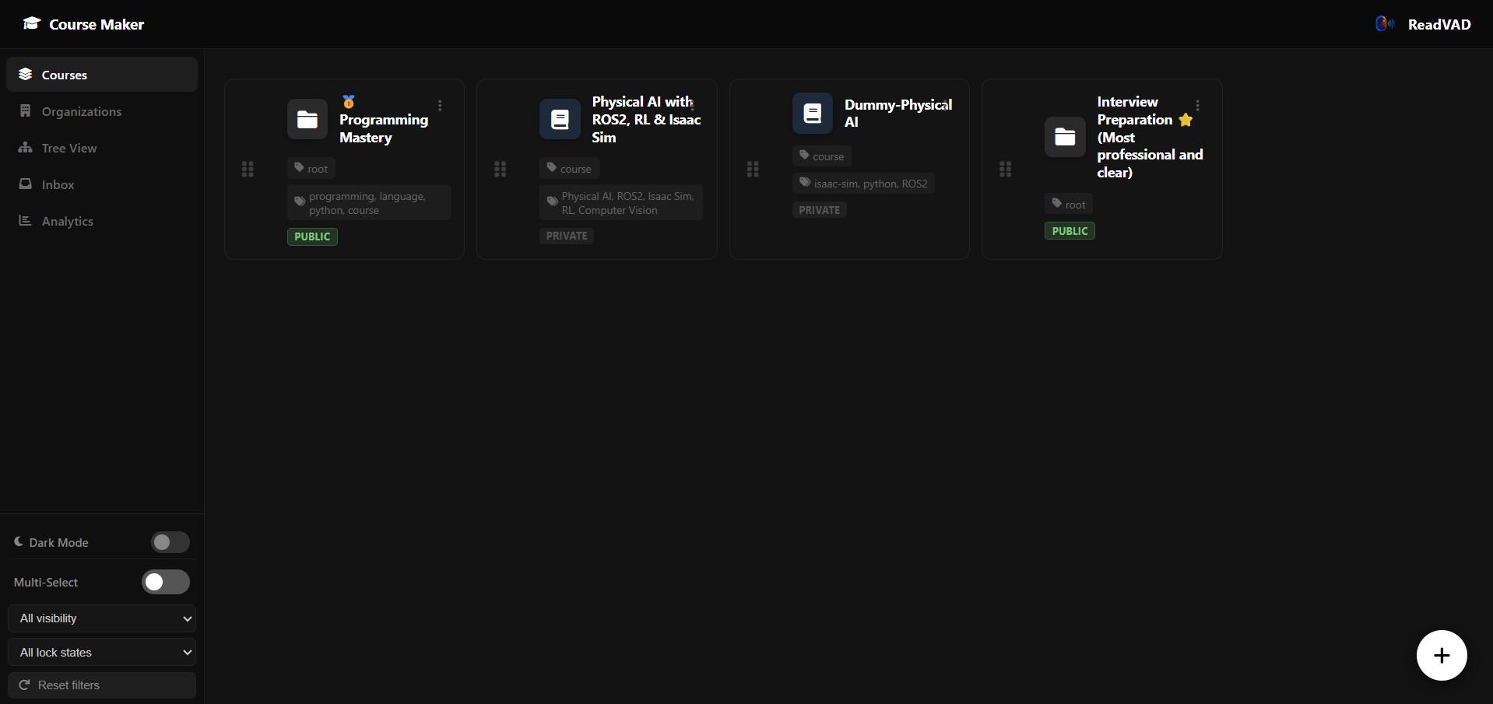The height and width of the screenshot is (704, 1493).
Task: Open the Programming Mastery folder icon
Action: [x=307, y=119]
